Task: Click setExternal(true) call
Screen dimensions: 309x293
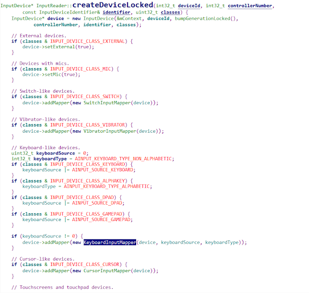Action: pyautogui.click(x=68, y=47)
